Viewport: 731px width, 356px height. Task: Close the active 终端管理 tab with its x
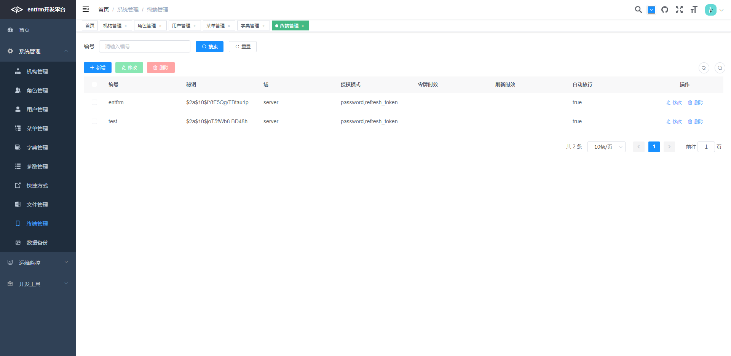pyautogui.click(x=303, y=26)
